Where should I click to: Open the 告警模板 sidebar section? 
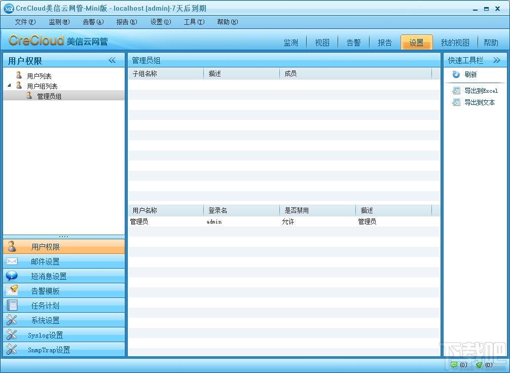point(64,290)
